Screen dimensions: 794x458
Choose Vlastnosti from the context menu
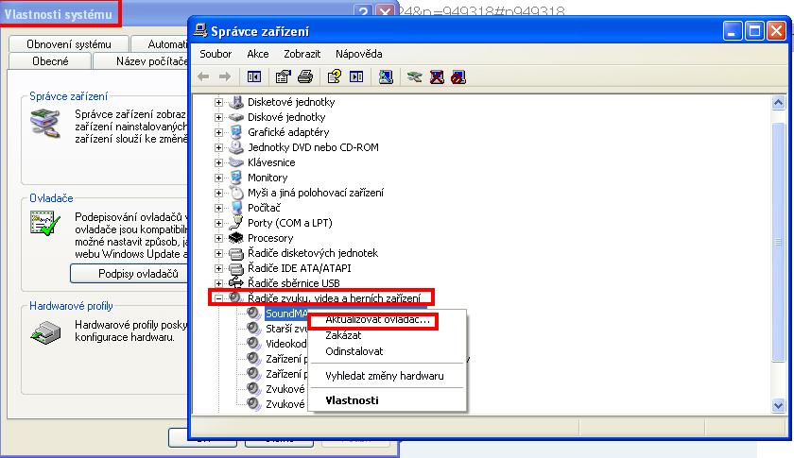pyautogui.click(x=352, y=400)
